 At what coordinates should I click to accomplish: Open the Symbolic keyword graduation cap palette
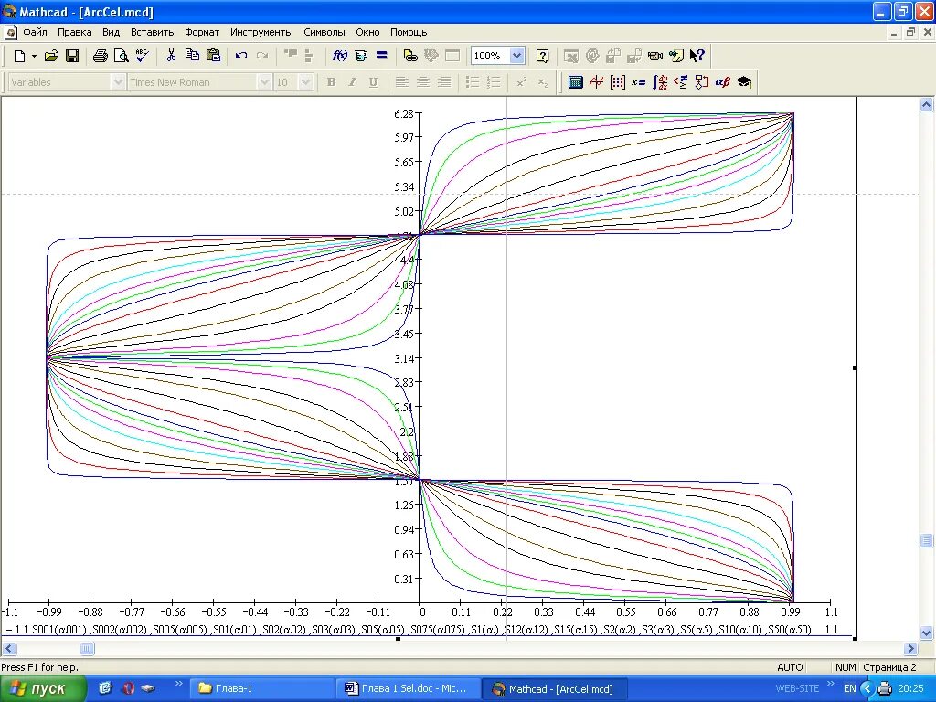coord(744,82)
